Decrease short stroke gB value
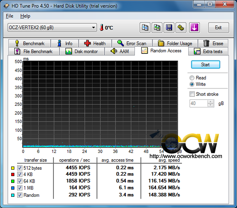The width and height of the screenshot is (237, 208). (x=211, y=105)
